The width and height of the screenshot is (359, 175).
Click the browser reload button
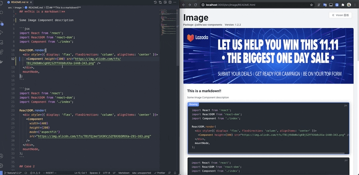coord(196,5)
